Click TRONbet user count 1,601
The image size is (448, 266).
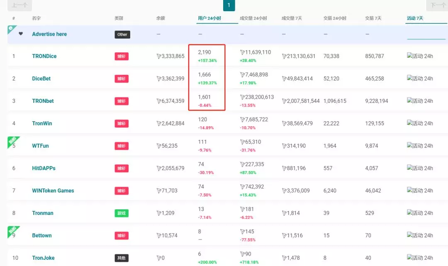[x=204, y=97]
